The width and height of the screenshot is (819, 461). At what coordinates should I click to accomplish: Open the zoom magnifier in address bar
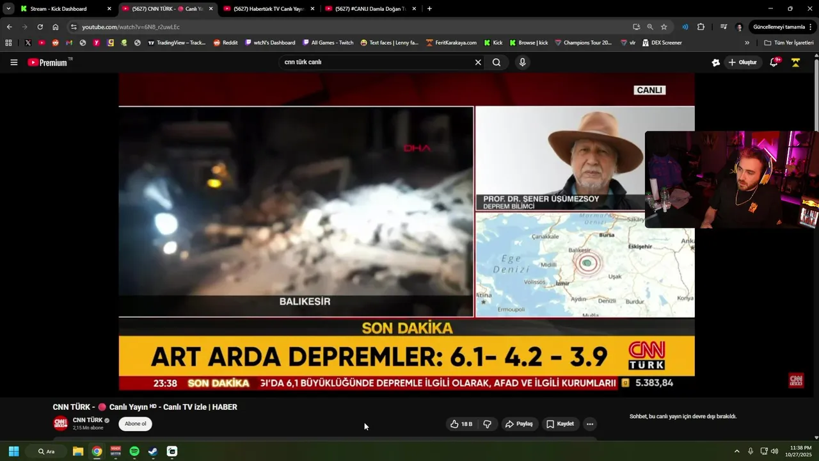(650, 27)
